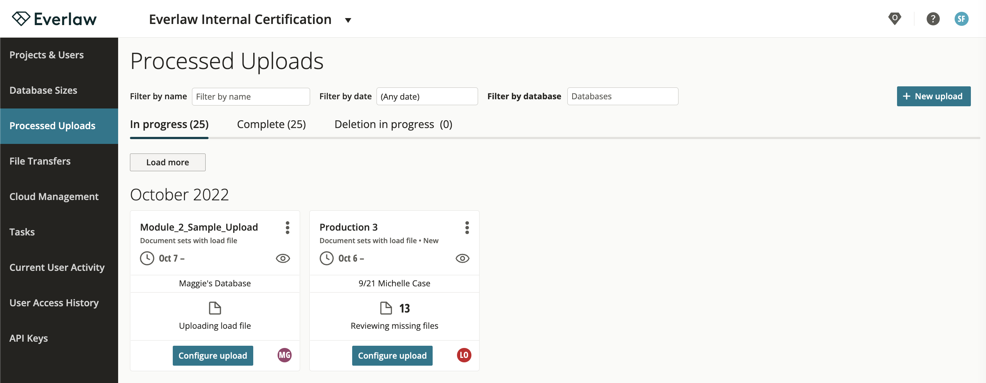Focus the Filter by name input field
The width and height of the screenshot is (986, 383).
pyautogui.click(x=251, y=96)
